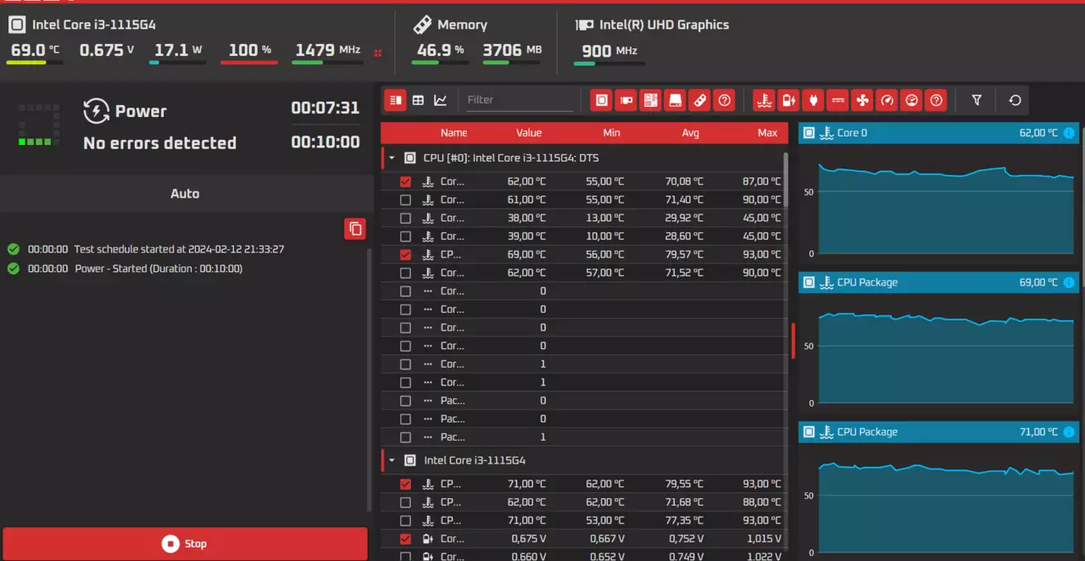
Task: Toggle the battery sensor type filter
Action: (x=789, y=100)
